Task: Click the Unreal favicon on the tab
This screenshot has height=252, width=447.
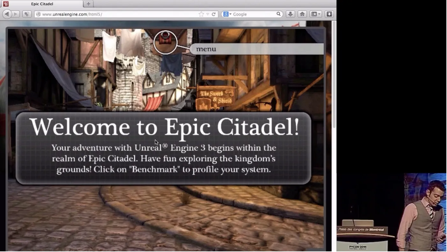Action: 5,4
